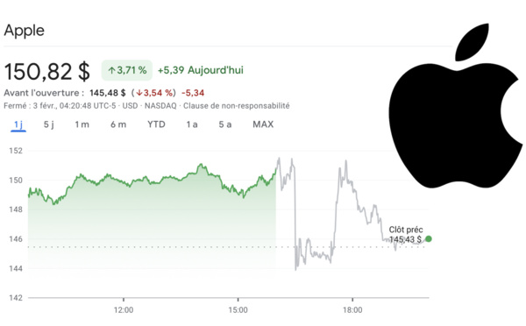Viewport: 526px width, 326px height.
Task: Select the 1 j time range tab
Action: [x=18, y=124]
